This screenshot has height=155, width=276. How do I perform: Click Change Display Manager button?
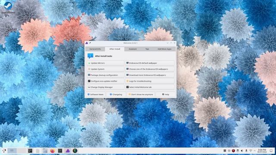point(105,87)
